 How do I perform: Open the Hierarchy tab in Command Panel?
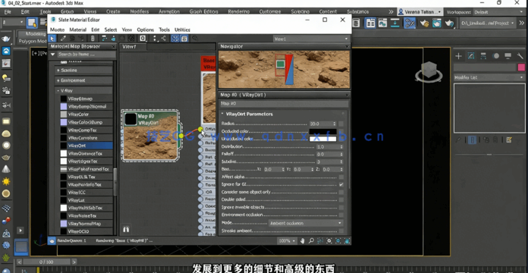tap(483, 56)
